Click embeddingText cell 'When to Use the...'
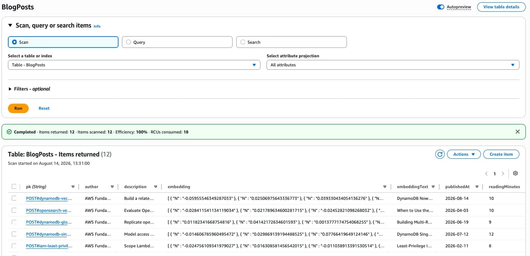The height and width of the screenshot is (256, 530). coord(415,210)
